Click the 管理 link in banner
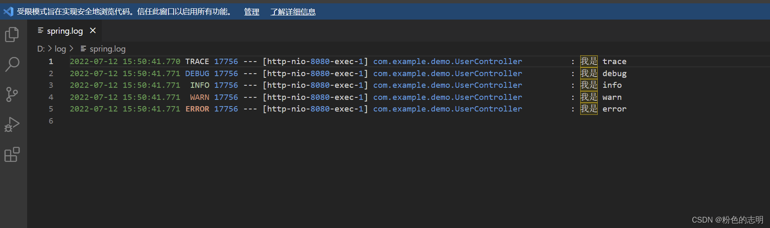Viewport: 770px width, 228px height. (x=252, y=12)
